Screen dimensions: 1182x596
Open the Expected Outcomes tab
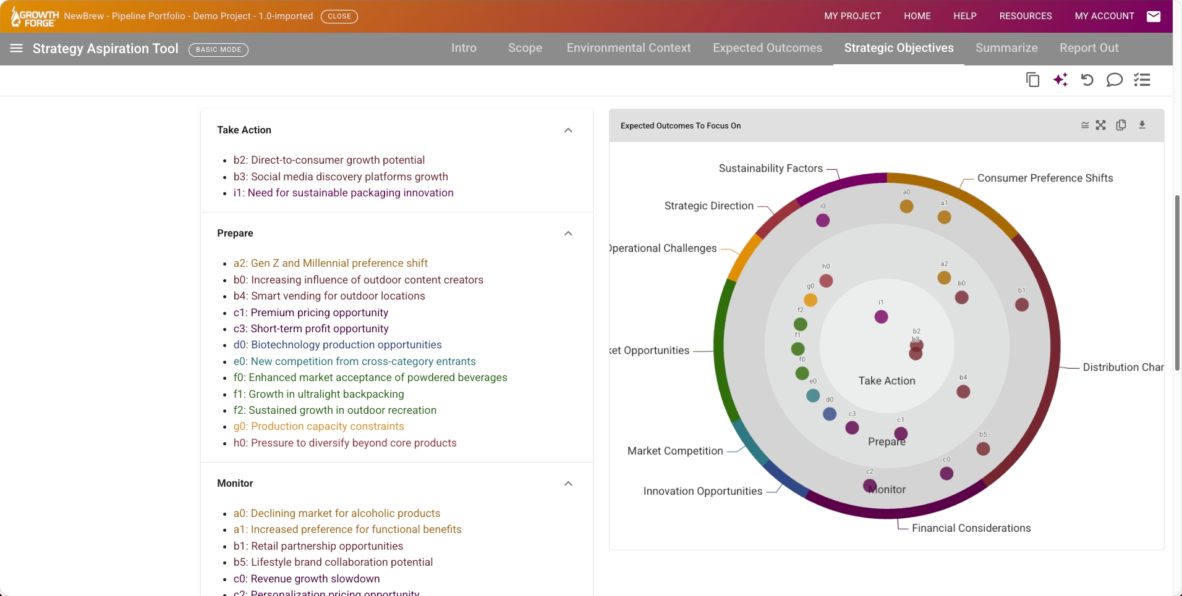click(767, 48)
